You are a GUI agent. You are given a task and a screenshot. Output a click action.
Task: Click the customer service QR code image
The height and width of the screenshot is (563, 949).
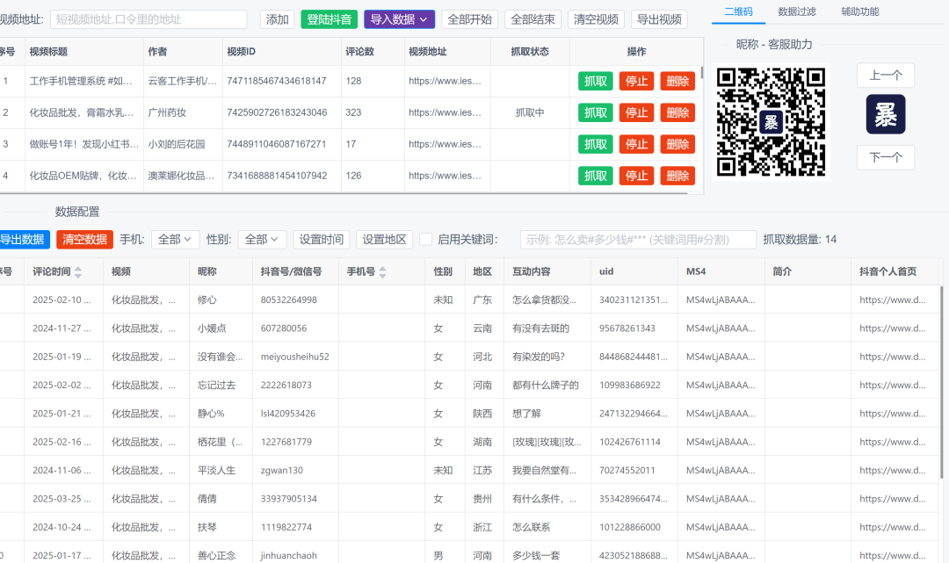tap(771, 121)
